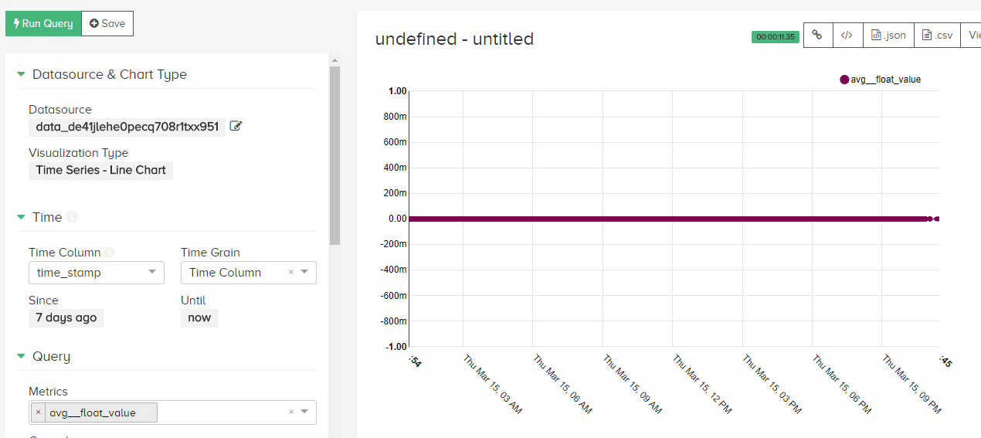Open the embed code icon
Viewport: 981px width, 438px height.
pos(847,35)
